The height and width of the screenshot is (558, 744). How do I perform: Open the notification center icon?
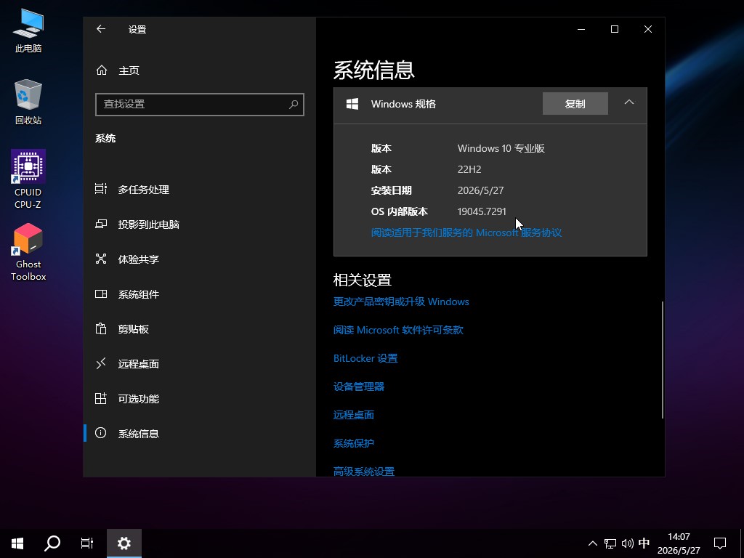pyautogui.click(x=720, y=543)
